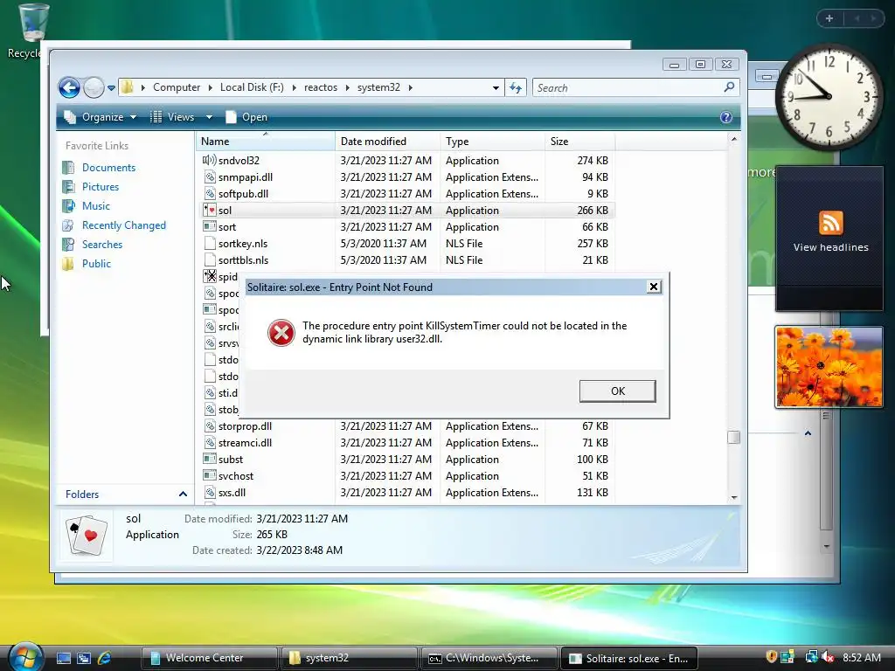Open the Windows Start orb
Viewport: 895px width, 671px height.
click(25, 656)
